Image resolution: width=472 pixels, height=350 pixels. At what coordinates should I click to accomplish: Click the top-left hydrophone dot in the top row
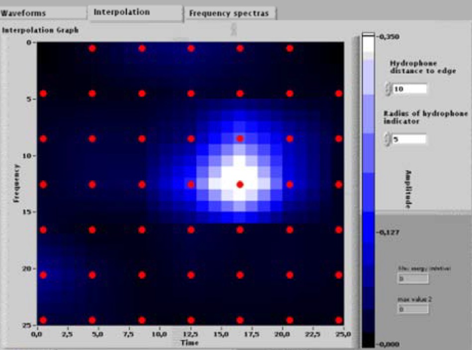tap(92, 48)
